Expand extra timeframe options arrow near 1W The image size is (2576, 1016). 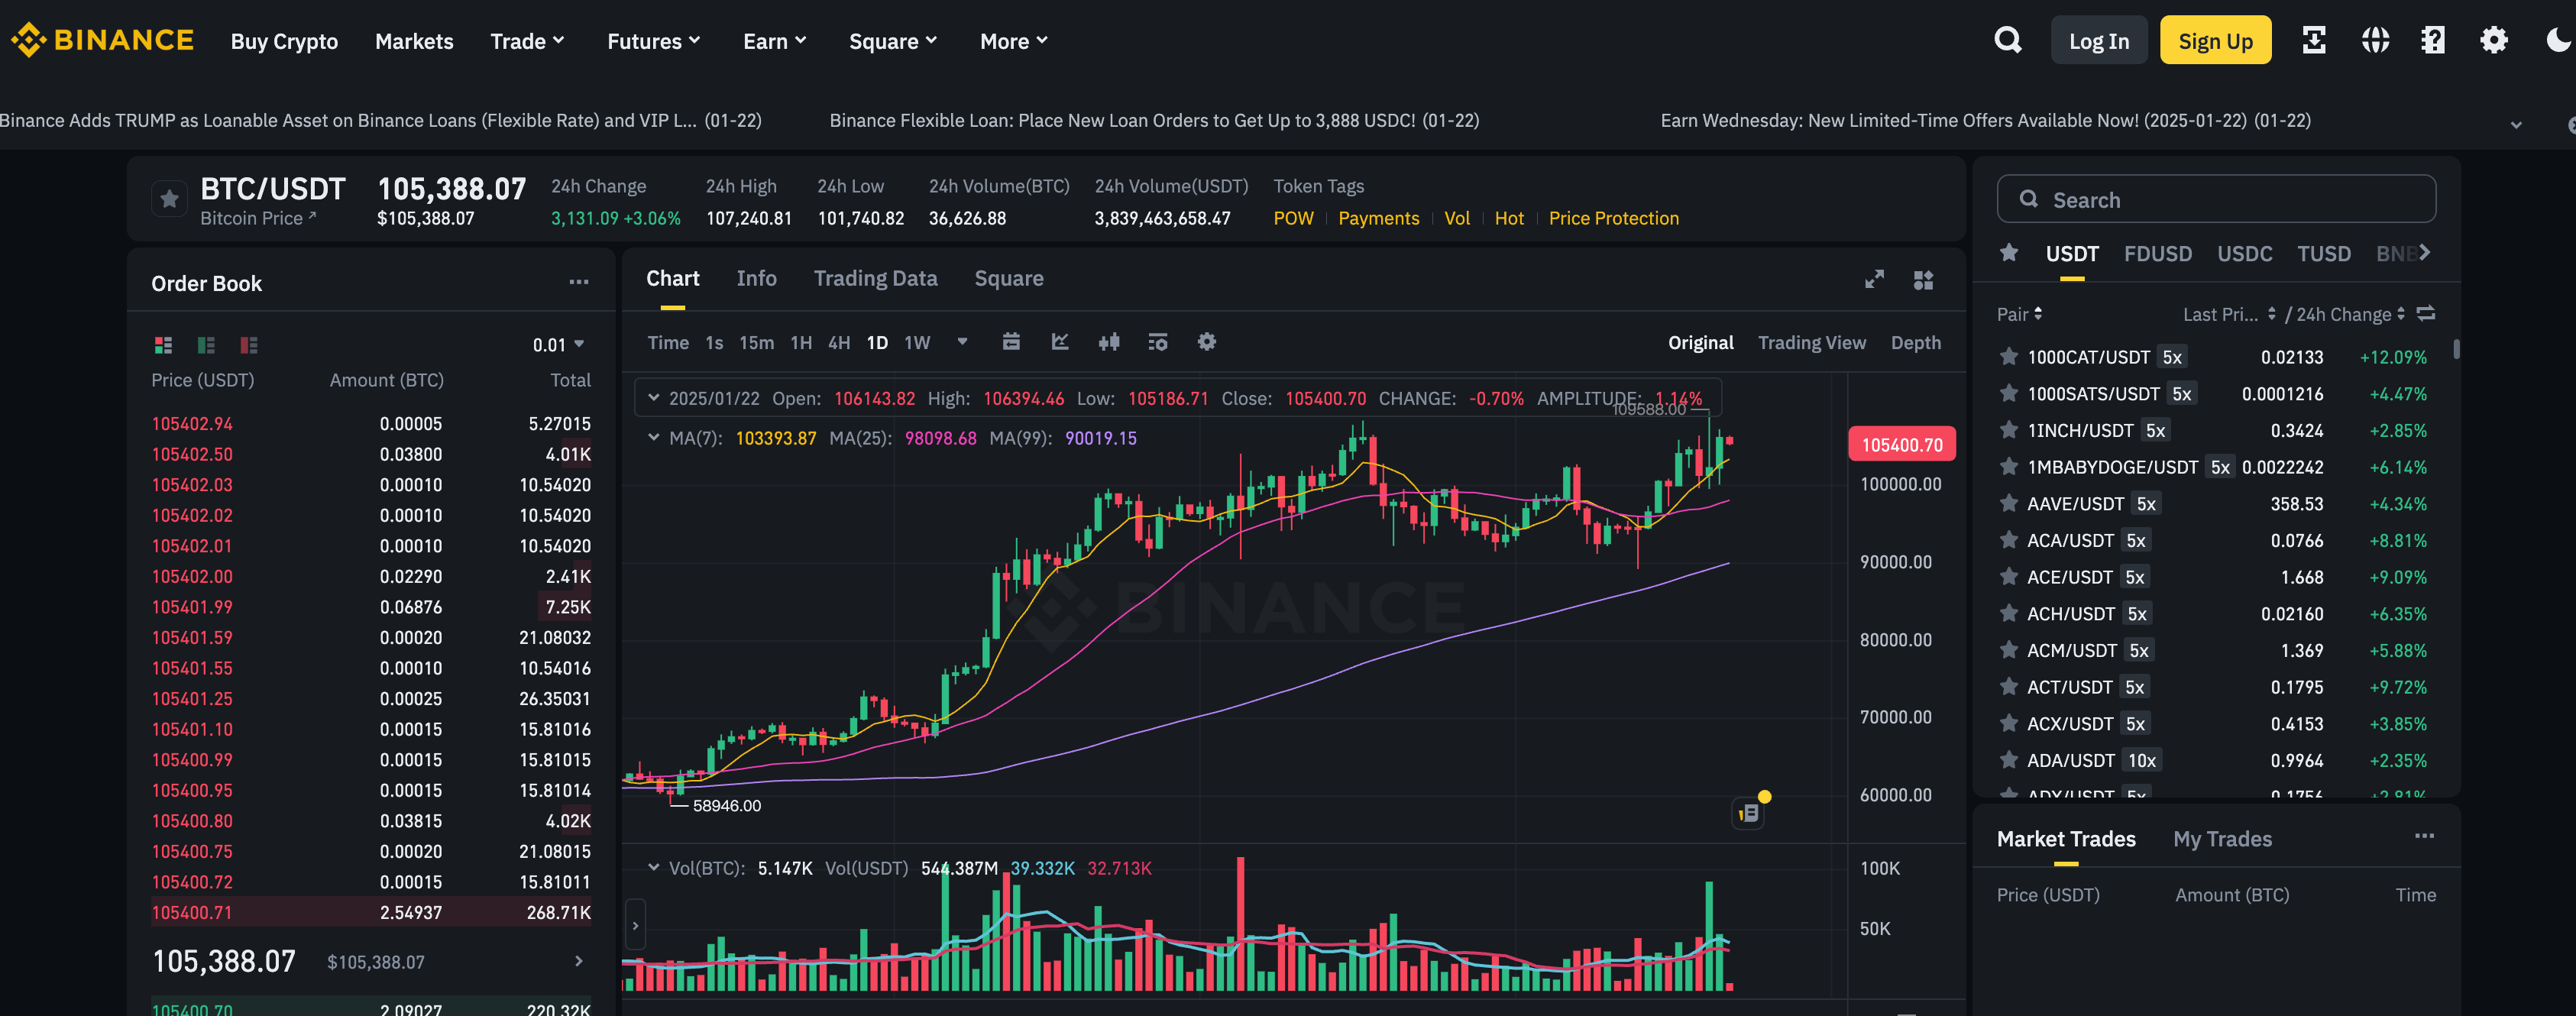click(x=962, y=342)
